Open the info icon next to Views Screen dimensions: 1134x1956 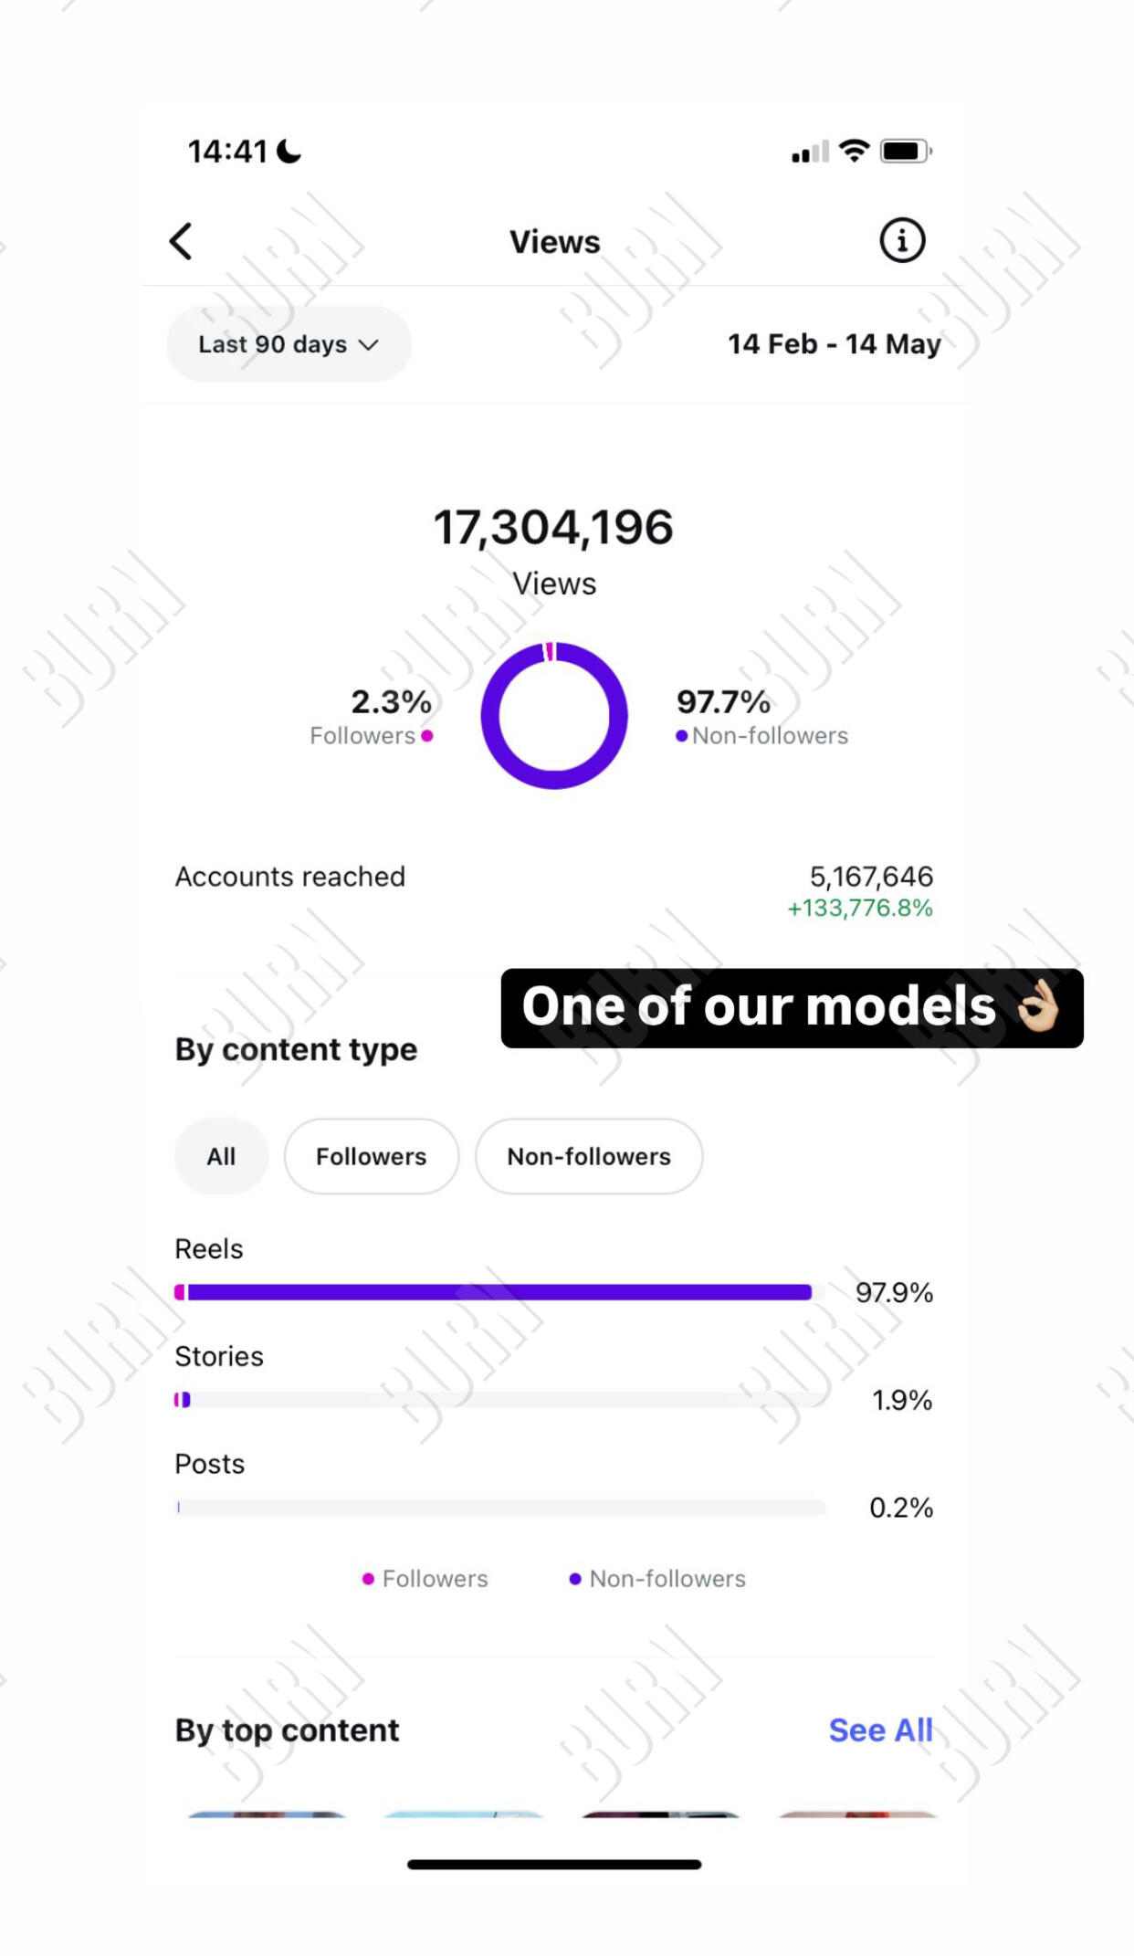click(901, 240)
